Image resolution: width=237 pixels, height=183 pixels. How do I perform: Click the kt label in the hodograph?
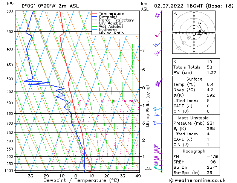[x=175, y=14]
